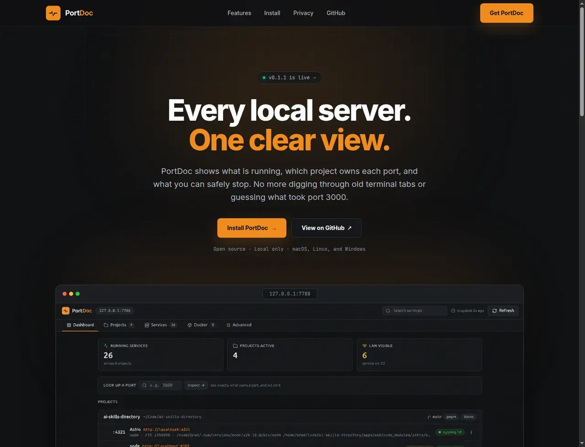Open the GitHub nav link
Image resolution: width=585 pixels, height=447 pixels.
click(x=336, y=13)
